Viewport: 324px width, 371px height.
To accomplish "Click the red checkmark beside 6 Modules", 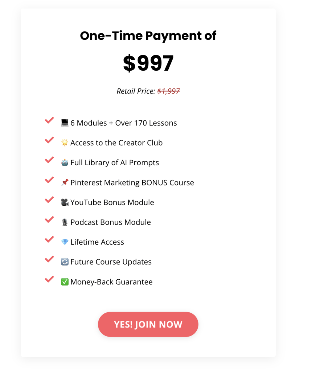I will (x=49, y=120).
